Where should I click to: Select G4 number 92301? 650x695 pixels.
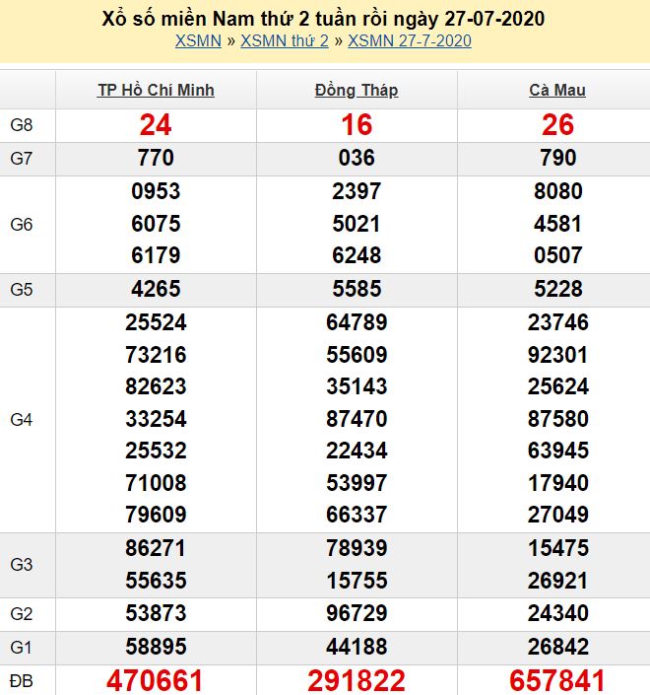(557, 355)
